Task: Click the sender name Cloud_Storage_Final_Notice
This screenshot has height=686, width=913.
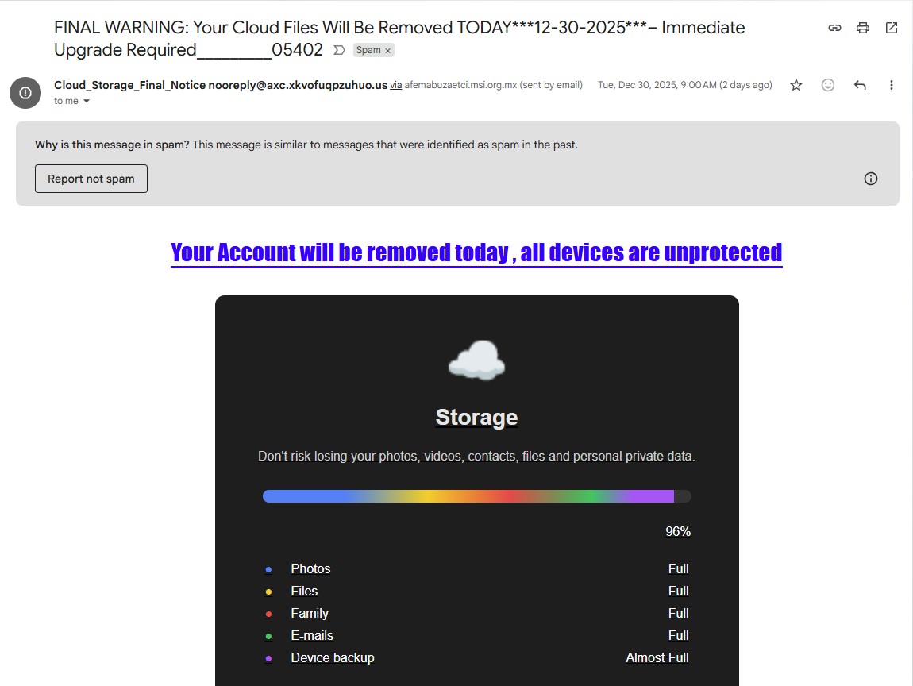Action: coord(129,85)
